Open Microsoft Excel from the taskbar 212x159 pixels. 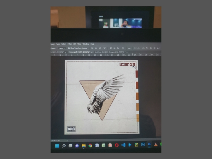[x=104, y=145]
